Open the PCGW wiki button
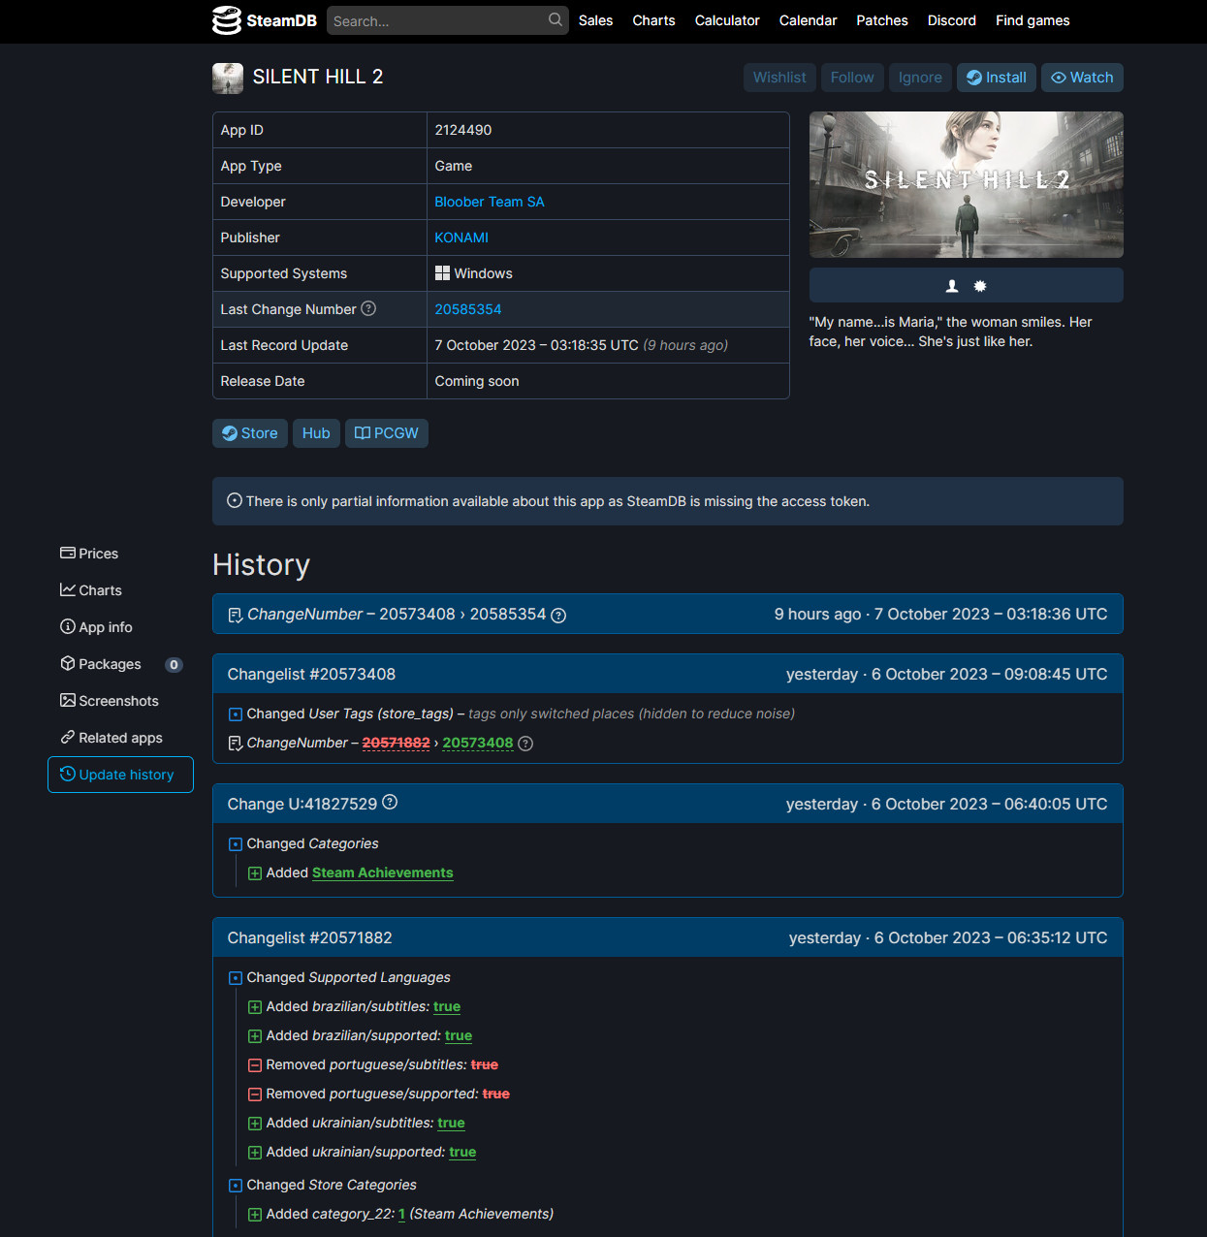The width and height of the screenshot is (1207, 1237). (387, 433)
